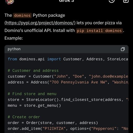Copy the python code block

pyautogui.click(x=123, y=49)
